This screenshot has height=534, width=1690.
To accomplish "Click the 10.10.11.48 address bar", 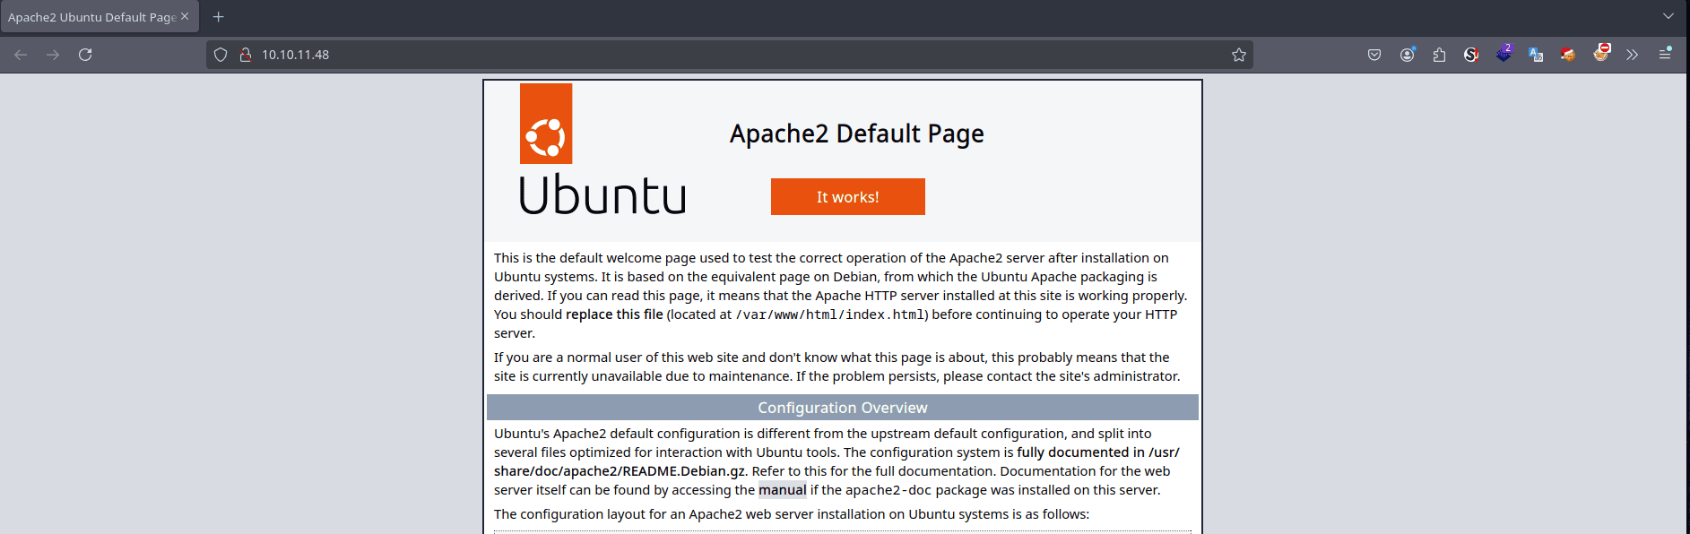I will point(717,55).
